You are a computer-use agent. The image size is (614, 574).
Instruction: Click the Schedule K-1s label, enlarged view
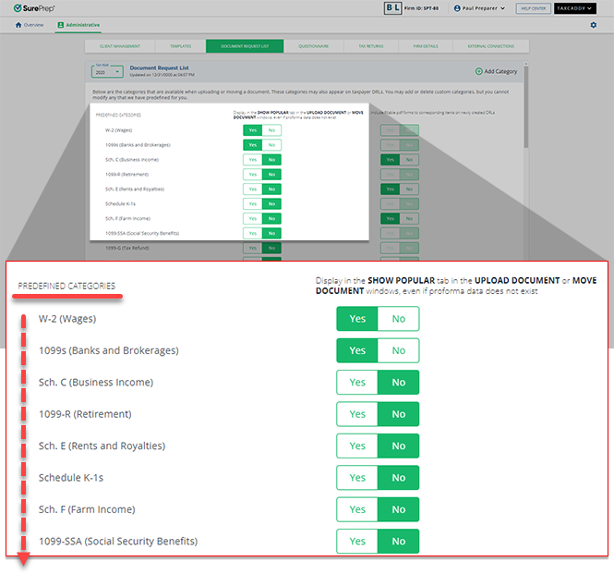click(71, 478)
